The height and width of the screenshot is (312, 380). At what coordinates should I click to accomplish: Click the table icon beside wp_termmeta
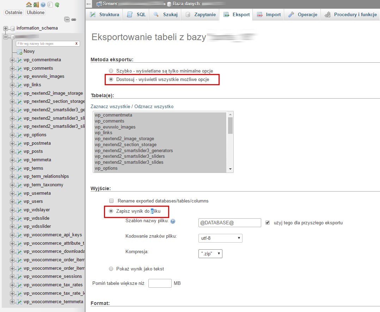19,160
